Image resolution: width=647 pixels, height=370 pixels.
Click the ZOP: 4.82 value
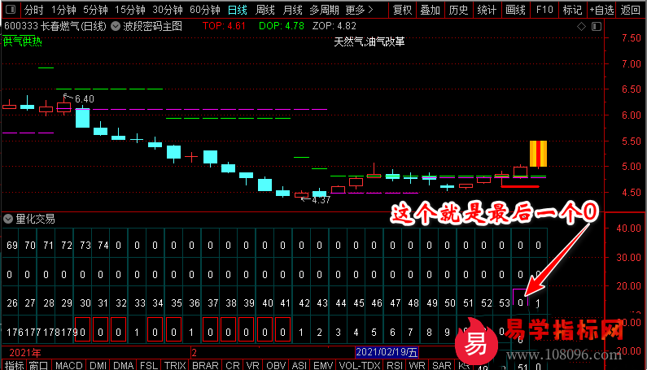pyautogui.click(x=334, y=26)
